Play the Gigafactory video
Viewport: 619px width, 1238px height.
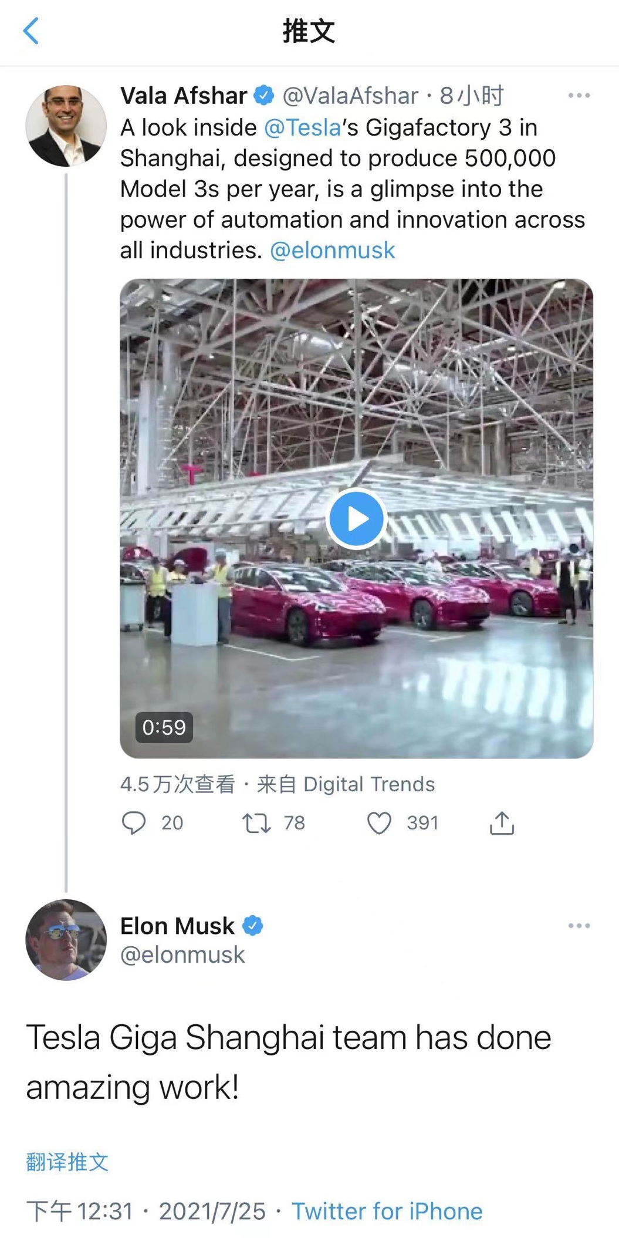pos(356,519)
